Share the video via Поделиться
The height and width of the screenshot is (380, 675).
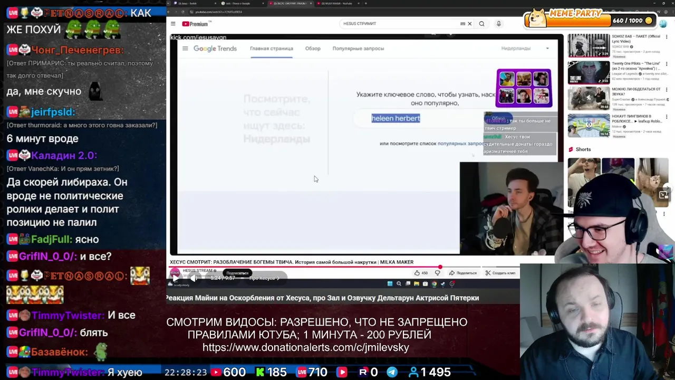click(462, 273)
